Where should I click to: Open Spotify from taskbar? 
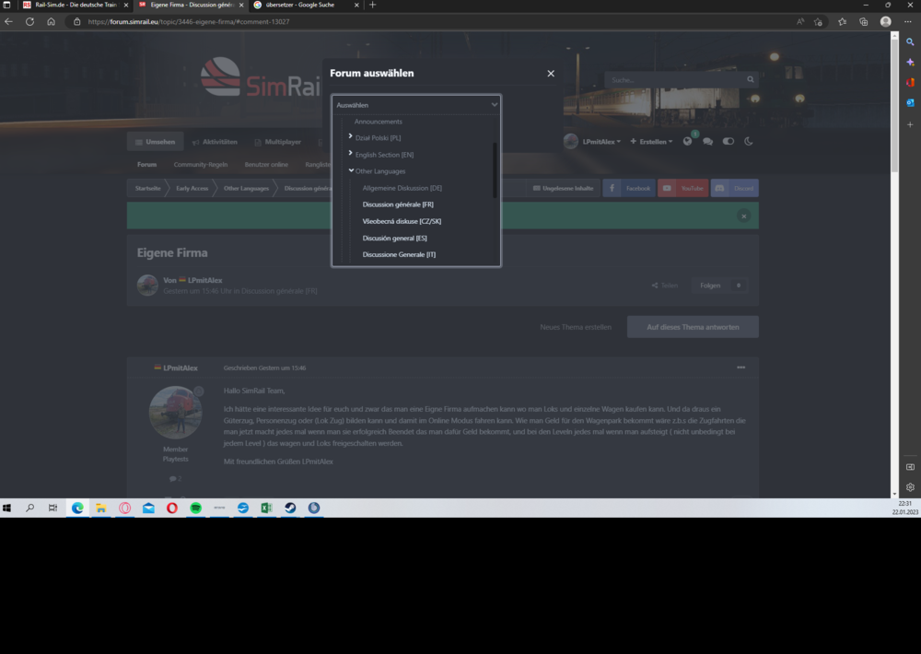coord(195,508)
